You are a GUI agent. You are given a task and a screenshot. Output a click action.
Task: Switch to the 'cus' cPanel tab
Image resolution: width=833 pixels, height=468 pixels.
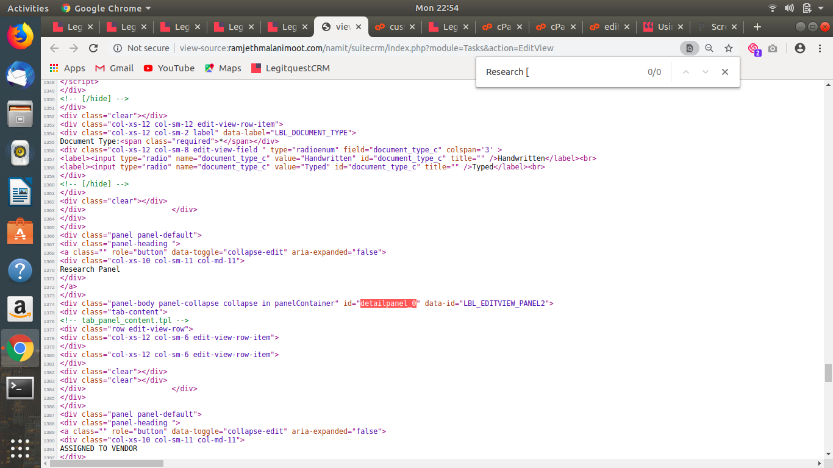pos(396,27)
